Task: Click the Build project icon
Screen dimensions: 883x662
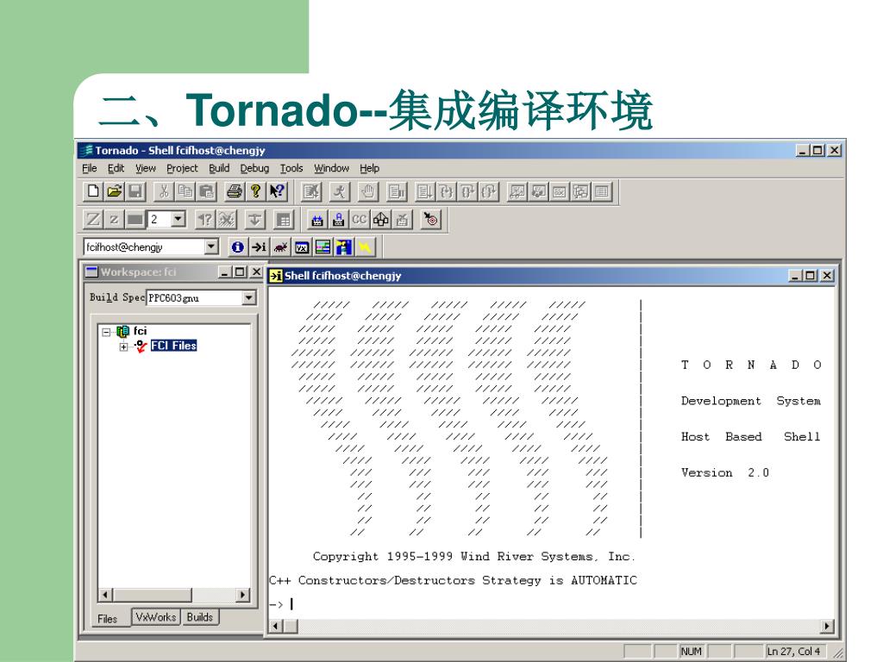Action: 317,220
